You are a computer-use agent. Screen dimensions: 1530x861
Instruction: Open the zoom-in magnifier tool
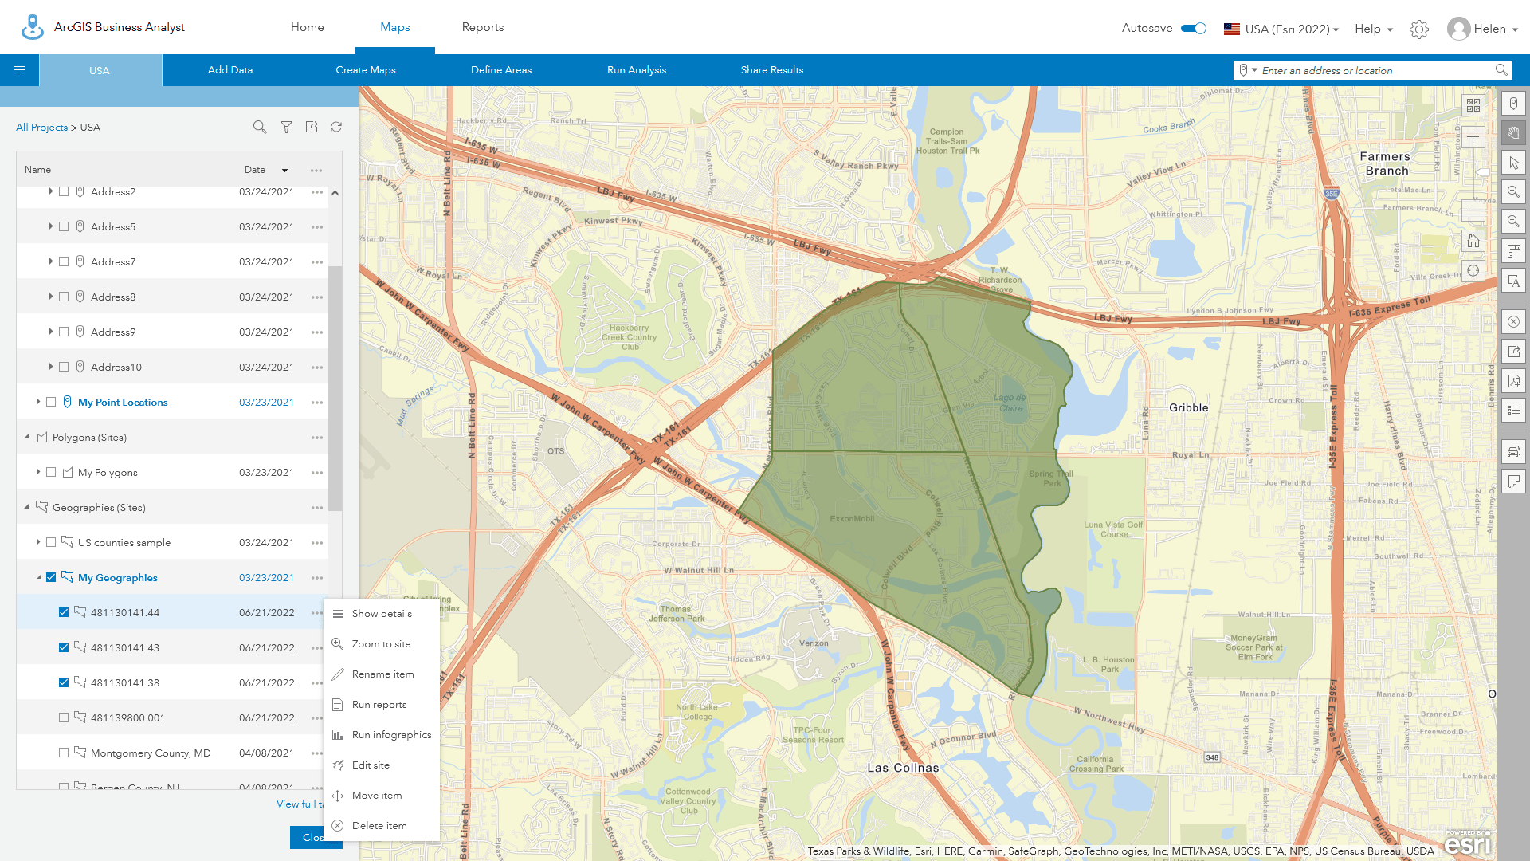point(1513,191)
